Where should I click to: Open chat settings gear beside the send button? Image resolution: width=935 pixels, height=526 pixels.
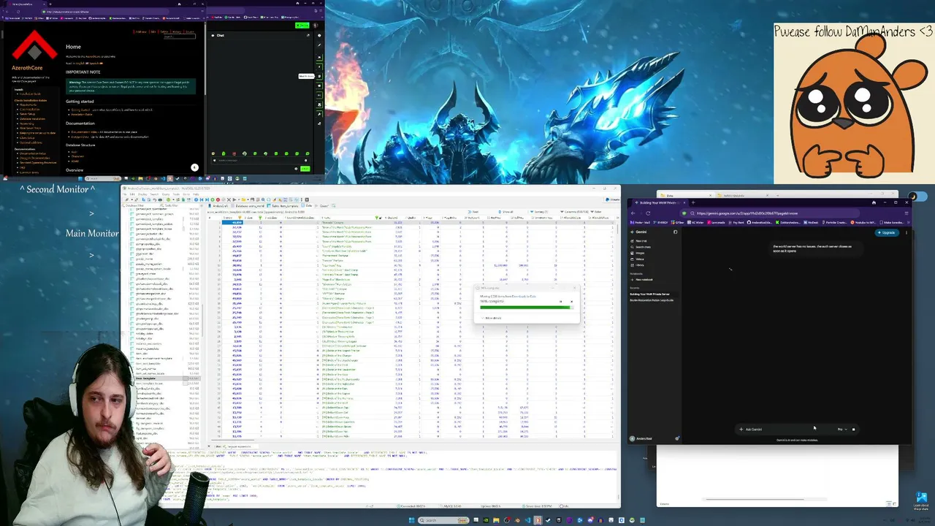pyautogui.click(x=296, y=169)
